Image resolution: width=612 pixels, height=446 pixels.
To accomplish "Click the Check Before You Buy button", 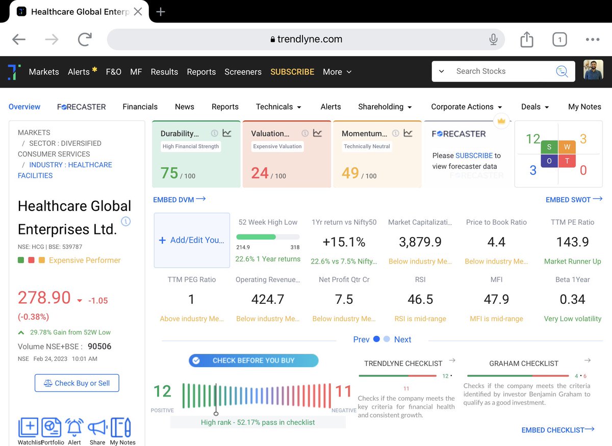I will [253, 360].
